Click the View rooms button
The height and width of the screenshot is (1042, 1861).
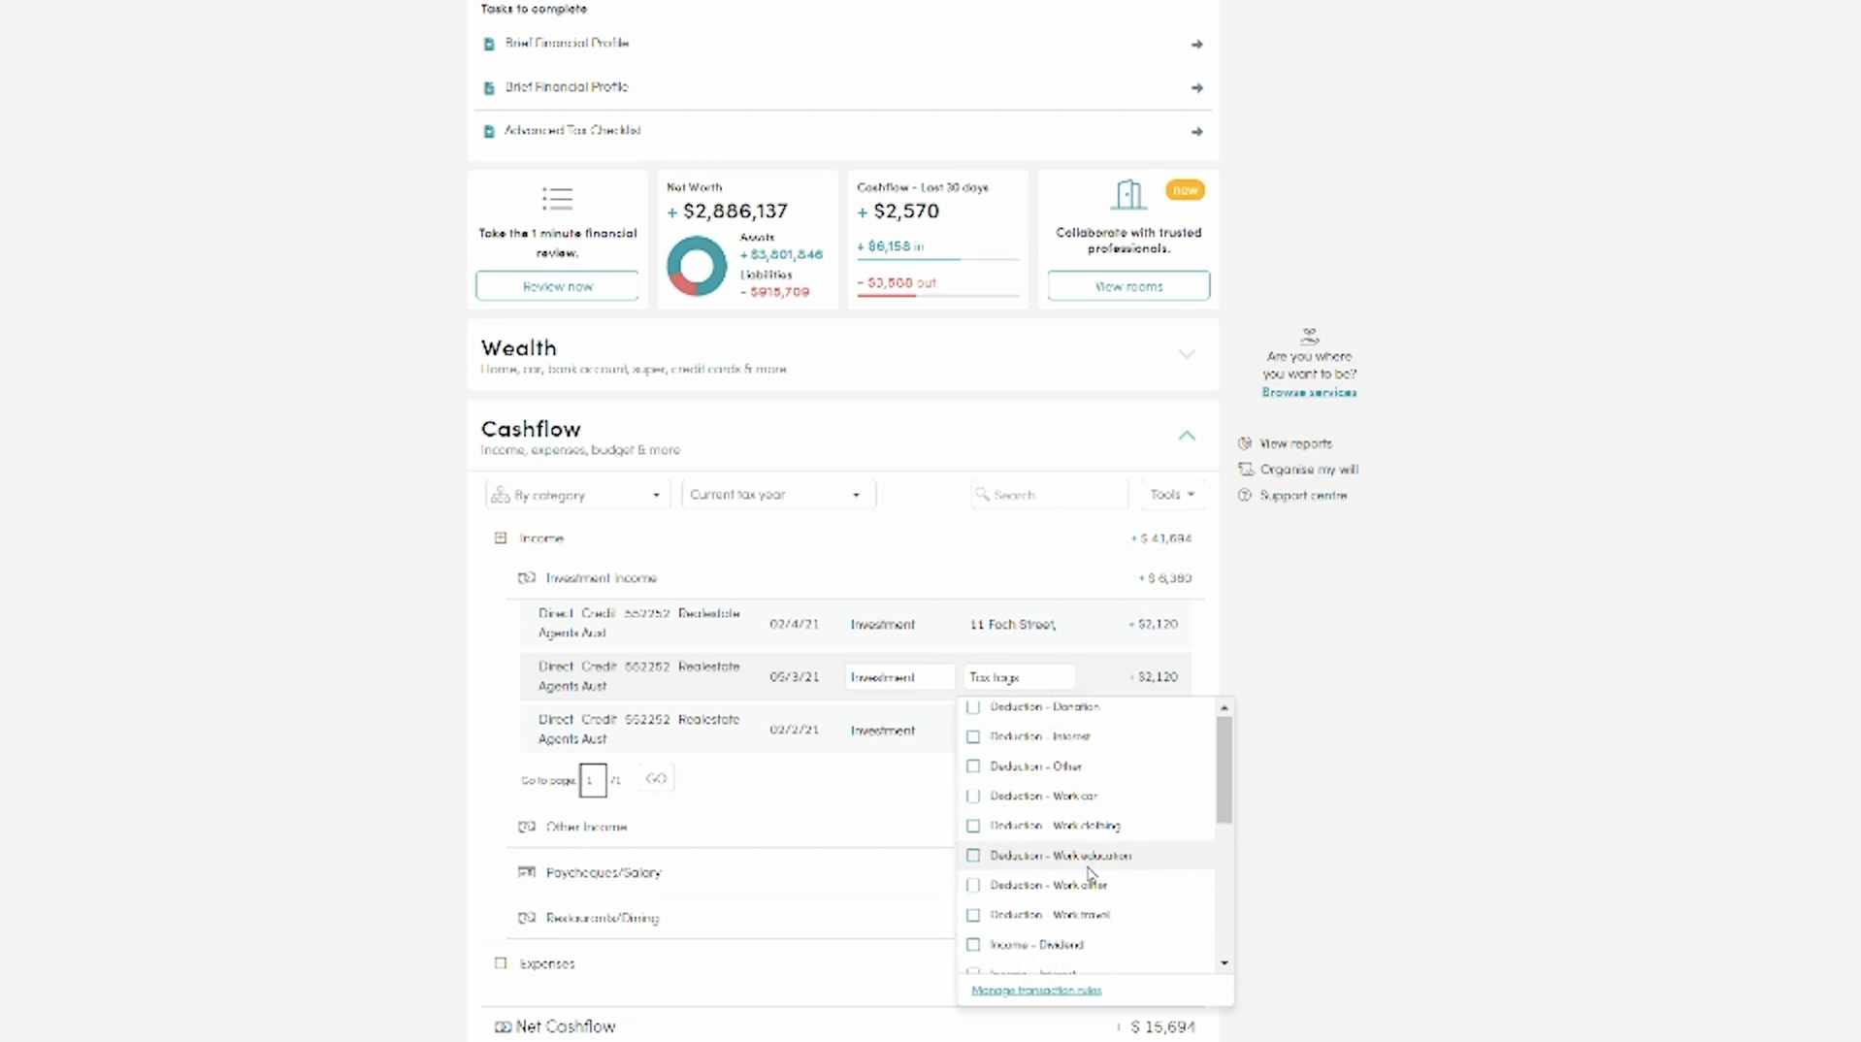click(x=1128, y=286)
